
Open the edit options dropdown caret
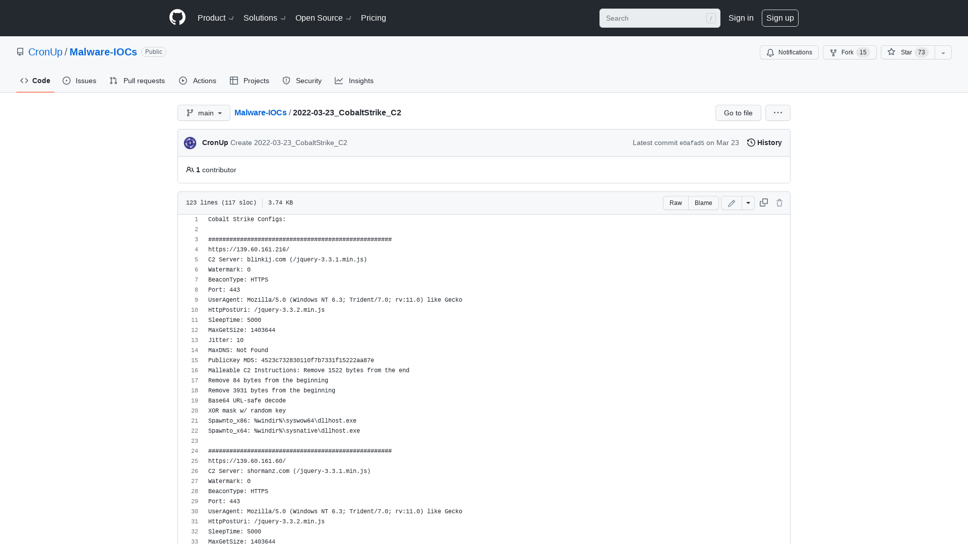[x=748, y=203]
